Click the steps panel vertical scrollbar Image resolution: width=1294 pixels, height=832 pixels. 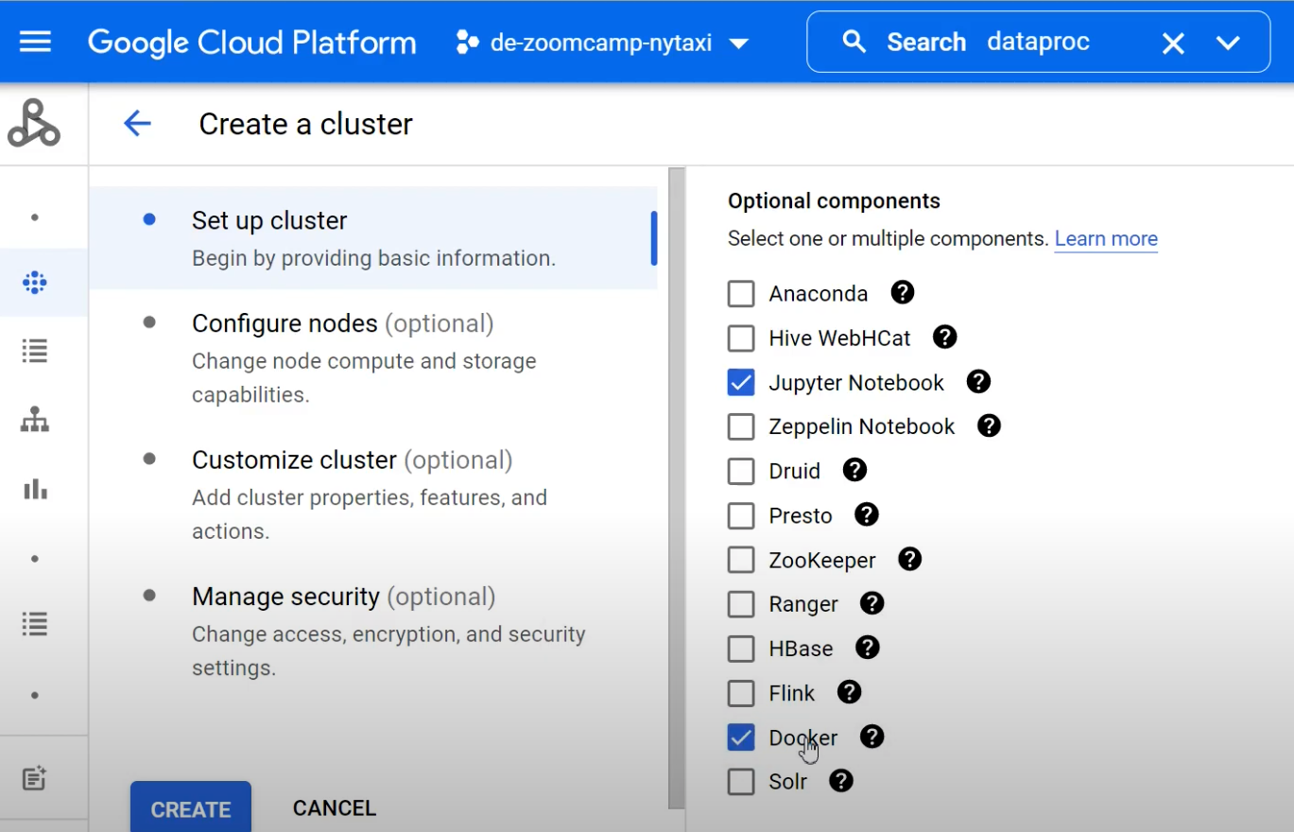coord(676,489)
